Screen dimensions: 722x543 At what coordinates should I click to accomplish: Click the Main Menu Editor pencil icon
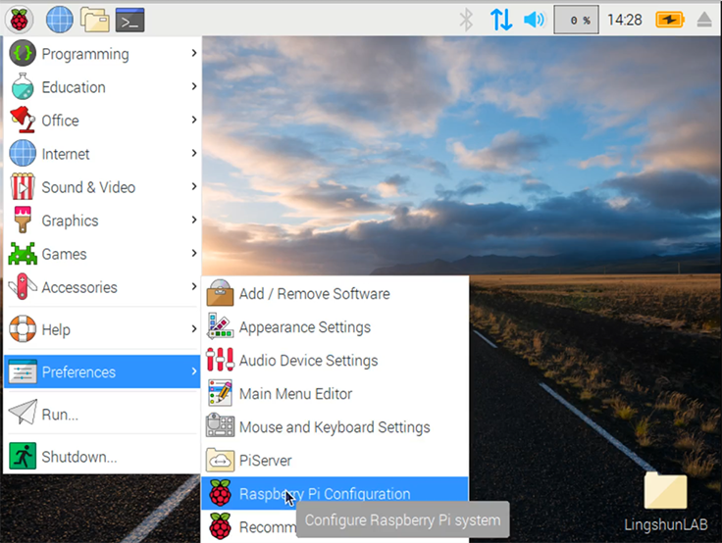tap(220, 392)
